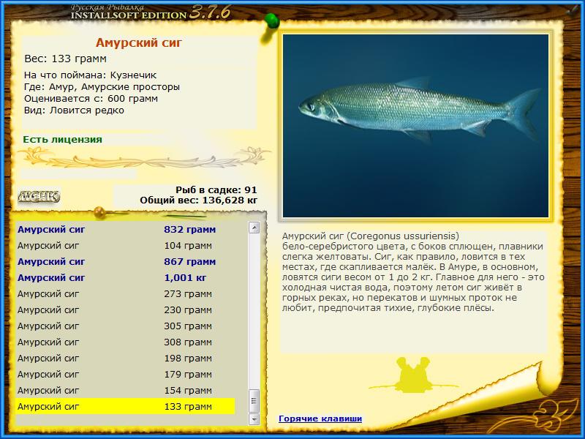
Task: Click the Где: Амур, Амурские просторы line
Action: (102, 87)
